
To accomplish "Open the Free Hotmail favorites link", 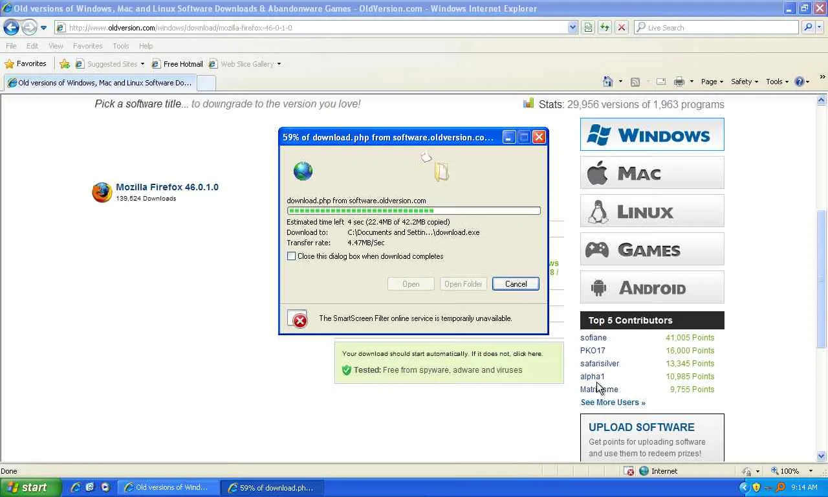I will click(177, 64).
